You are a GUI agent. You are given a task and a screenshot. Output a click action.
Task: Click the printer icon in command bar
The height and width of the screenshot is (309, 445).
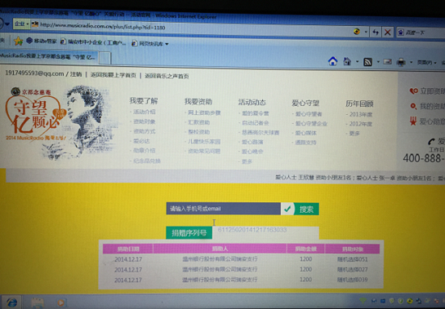tap(400, 61)
